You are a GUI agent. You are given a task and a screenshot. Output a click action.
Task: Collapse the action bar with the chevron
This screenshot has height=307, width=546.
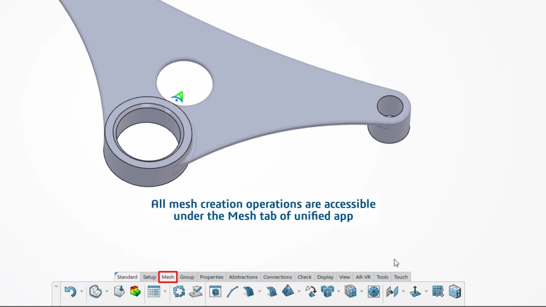56,287
